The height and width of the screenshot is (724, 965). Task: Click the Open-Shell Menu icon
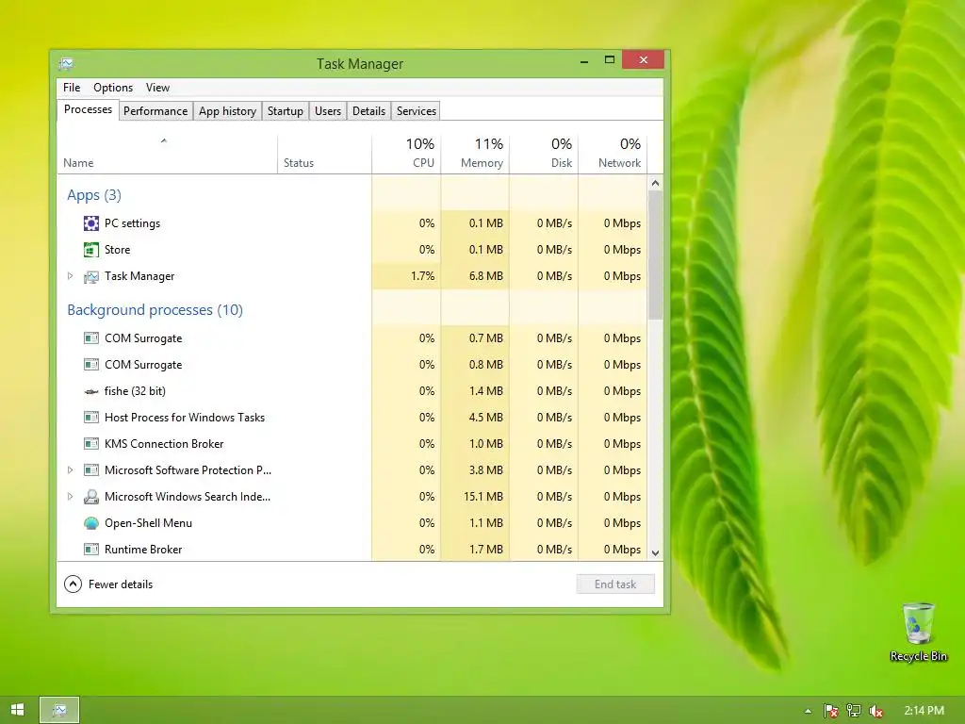[x=91, y=523]
